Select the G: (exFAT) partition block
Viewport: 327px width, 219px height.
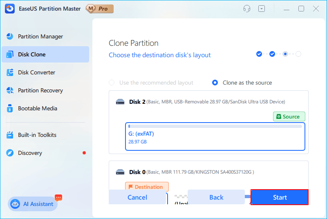pos(215,136)
